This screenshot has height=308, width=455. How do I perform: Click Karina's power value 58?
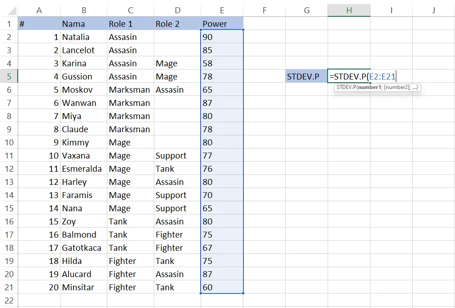click(x=222, y=63)
